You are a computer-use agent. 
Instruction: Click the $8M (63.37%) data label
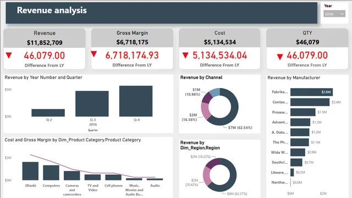[237, 194]
